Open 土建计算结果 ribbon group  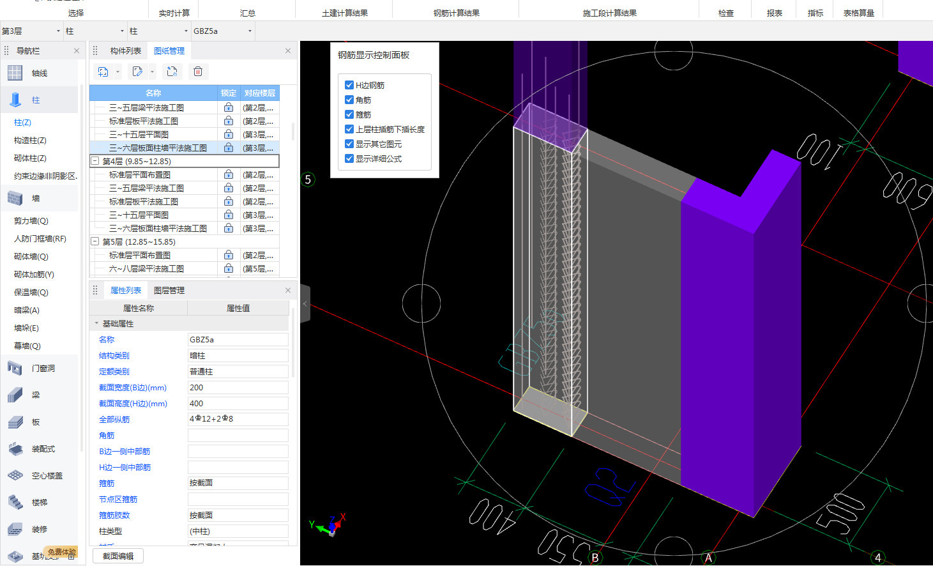coord(344,13)
